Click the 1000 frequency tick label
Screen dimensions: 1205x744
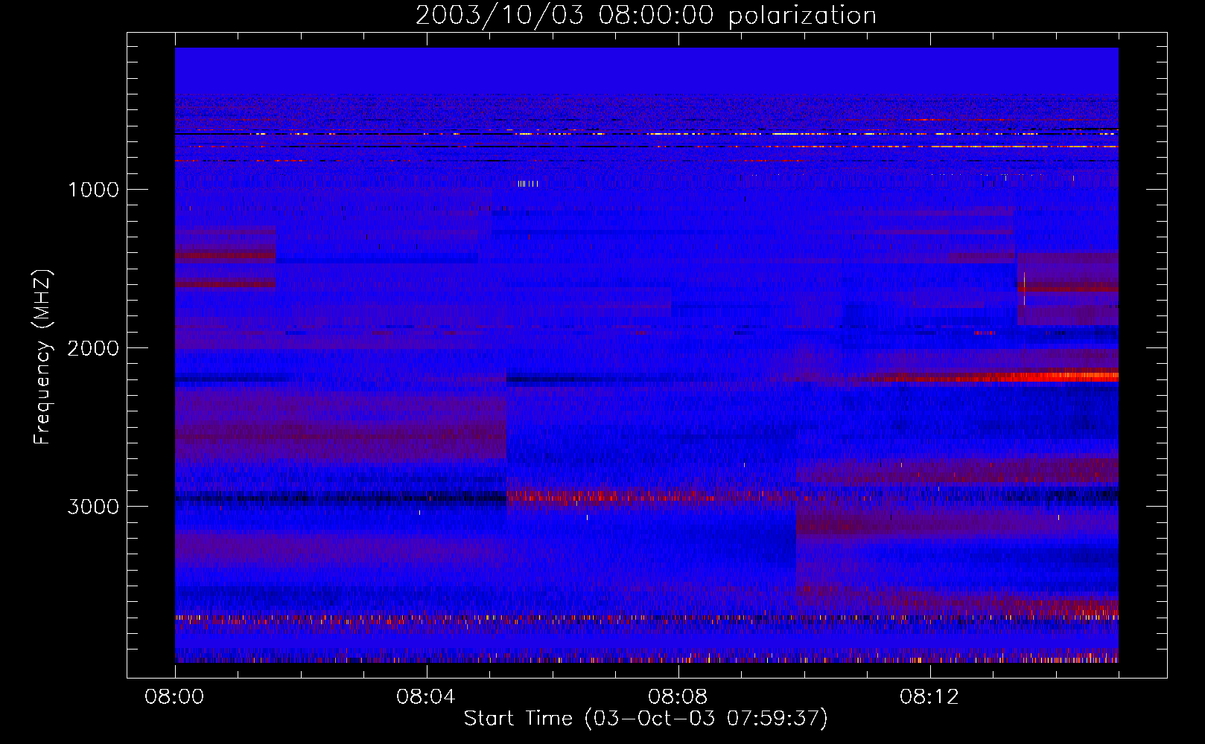click(x=93, y=190)
